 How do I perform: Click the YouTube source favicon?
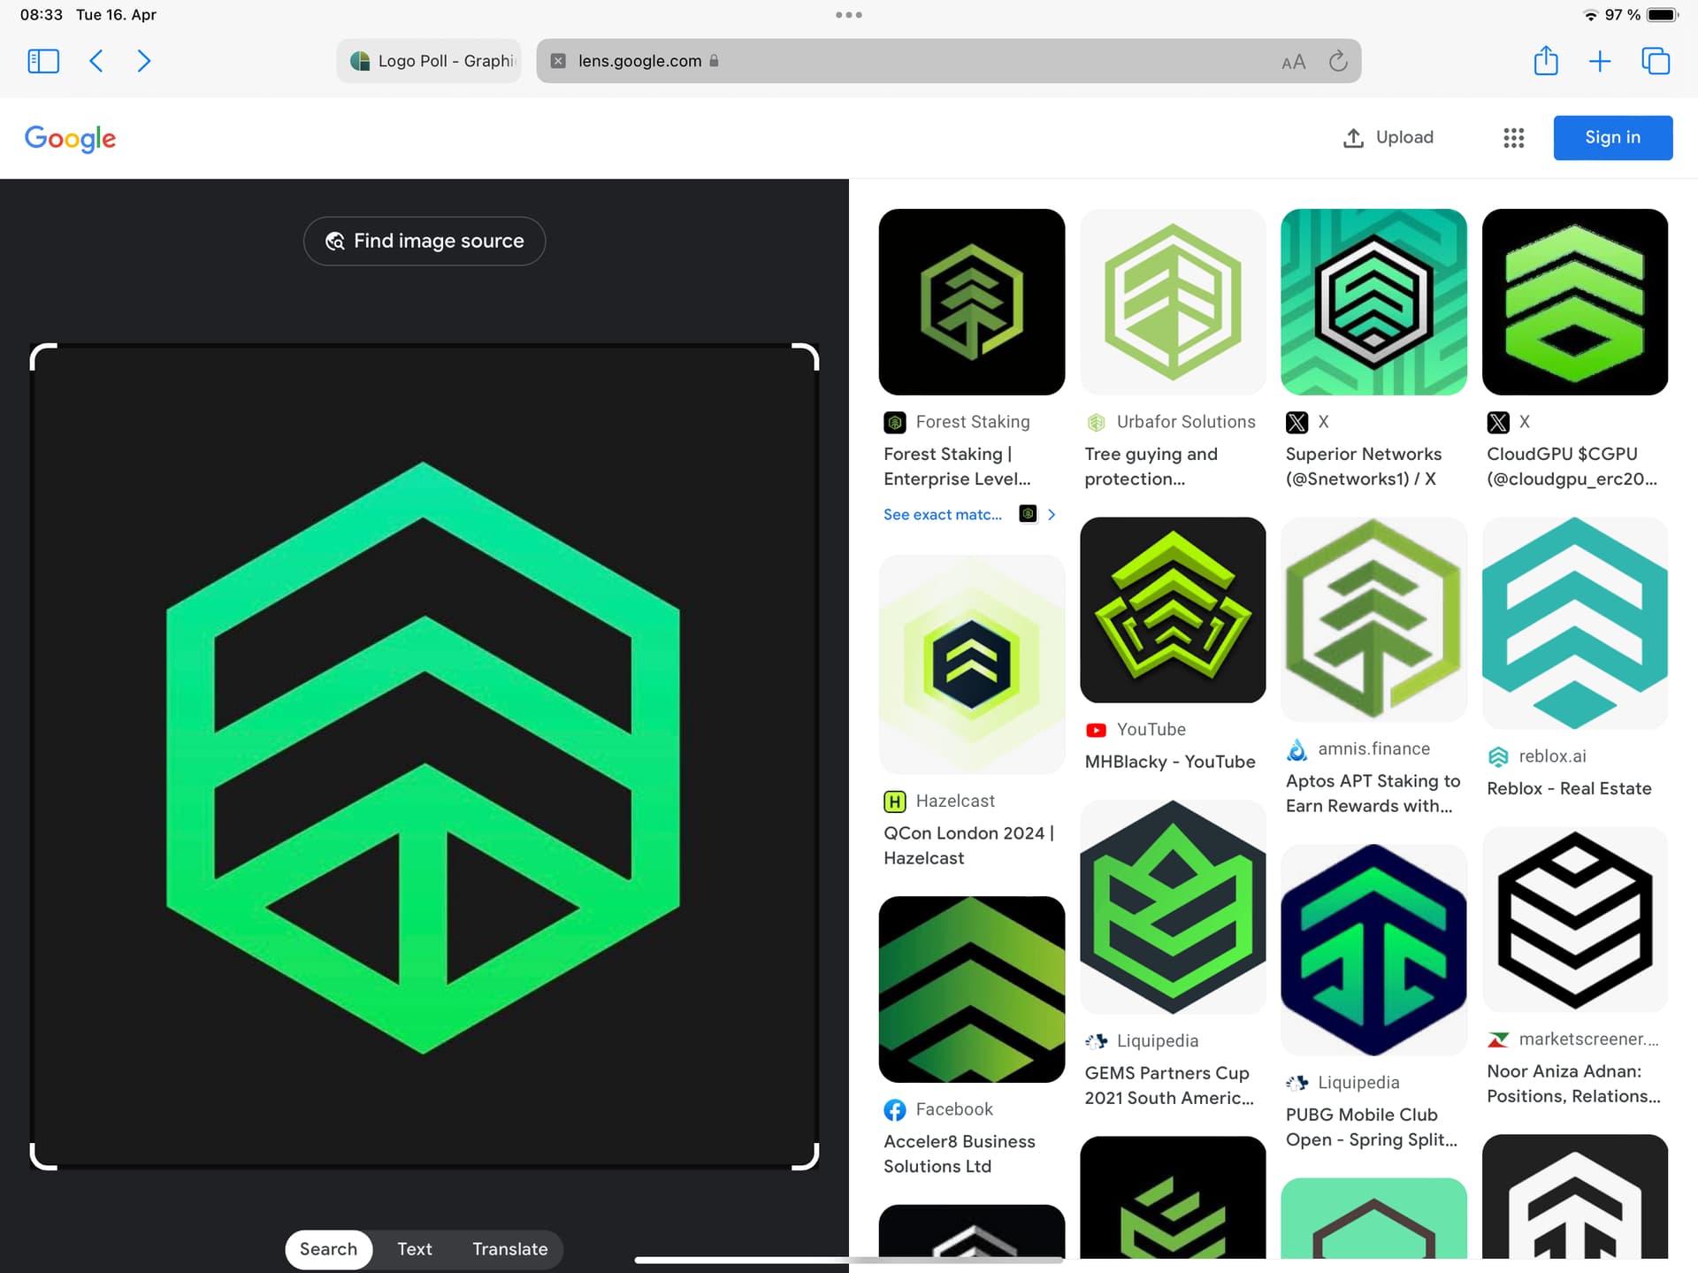[1096, 730]
